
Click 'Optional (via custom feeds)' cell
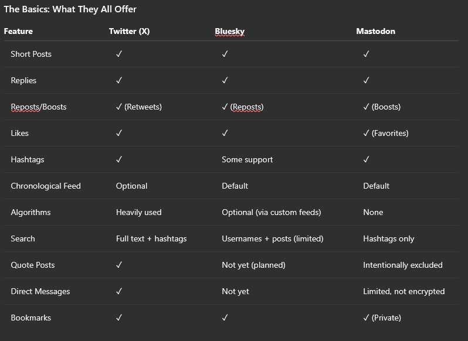[272, 213]
